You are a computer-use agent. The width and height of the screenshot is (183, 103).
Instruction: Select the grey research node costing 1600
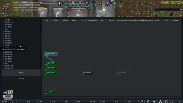pos(87,73)
